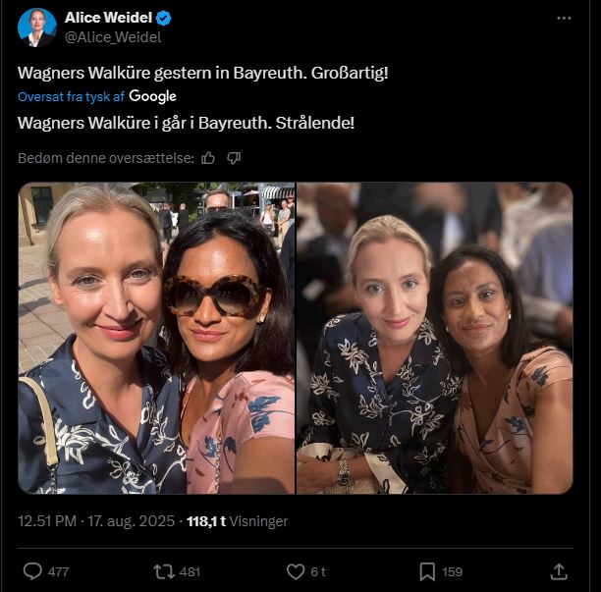Open the 12.51 PM 17. aug. 2025 timestamp
This screenshot has height=592, width=601.
[x=98, y=521]
